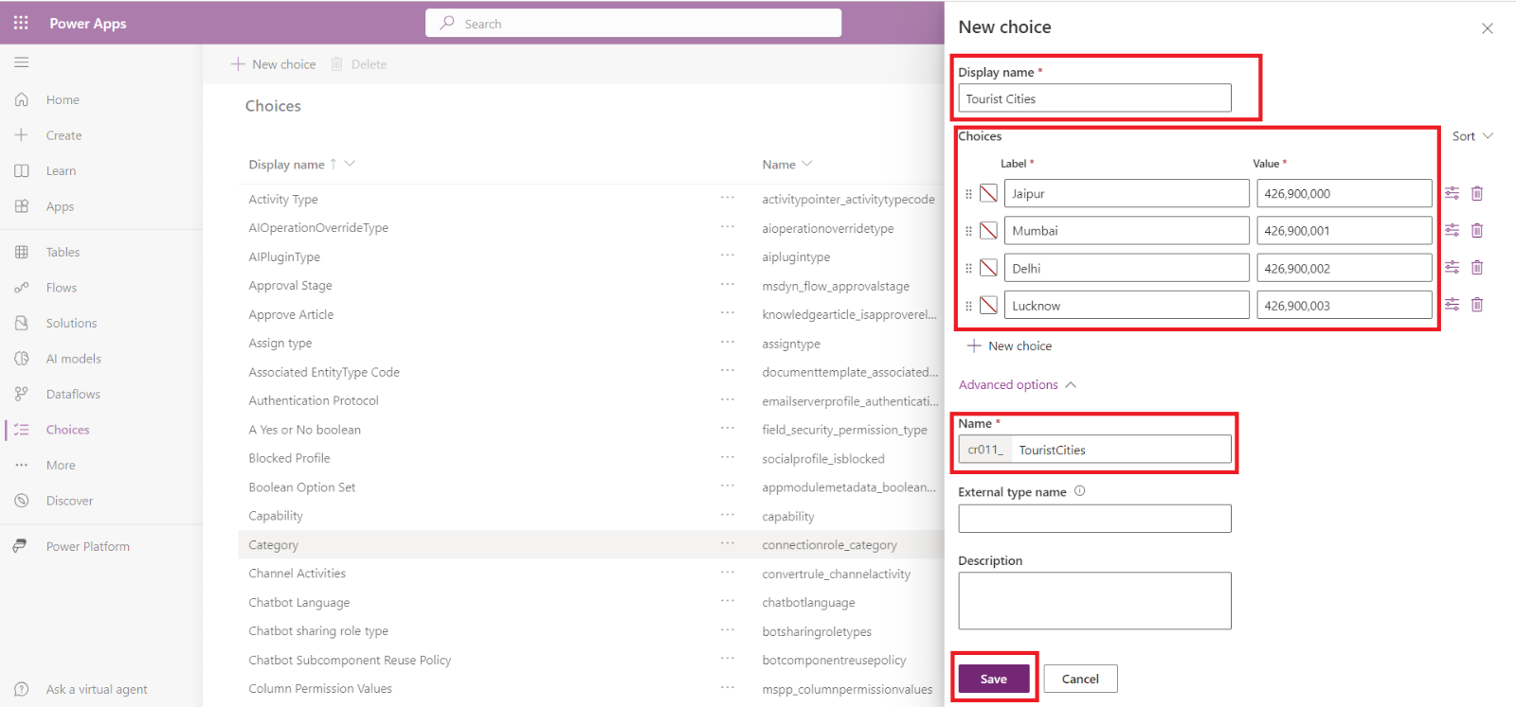Image resolution: width=1516 pixels, height=707 pixels.
Task: Go to Tables in the sidebar
Action: [63, 252]
